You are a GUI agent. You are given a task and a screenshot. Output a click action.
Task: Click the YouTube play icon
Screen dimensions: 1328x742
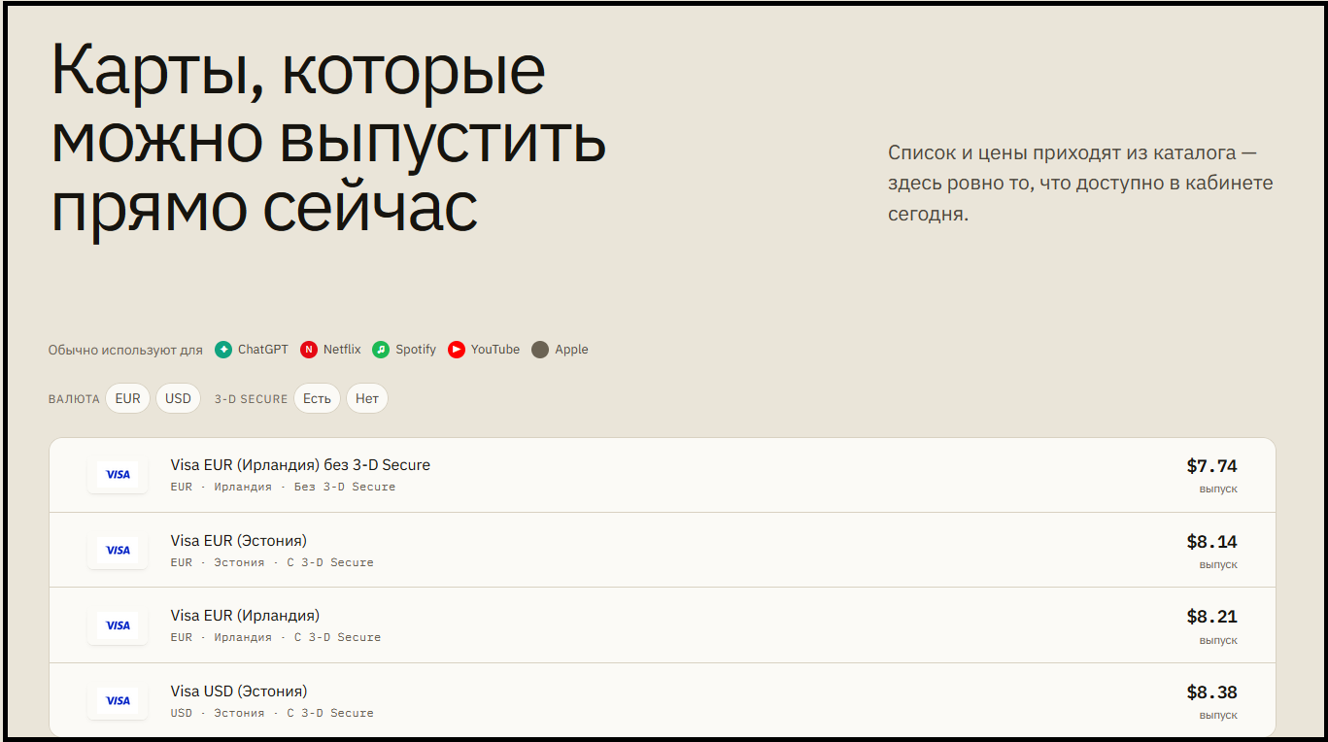pyautogui.click(x=457, y=350)
